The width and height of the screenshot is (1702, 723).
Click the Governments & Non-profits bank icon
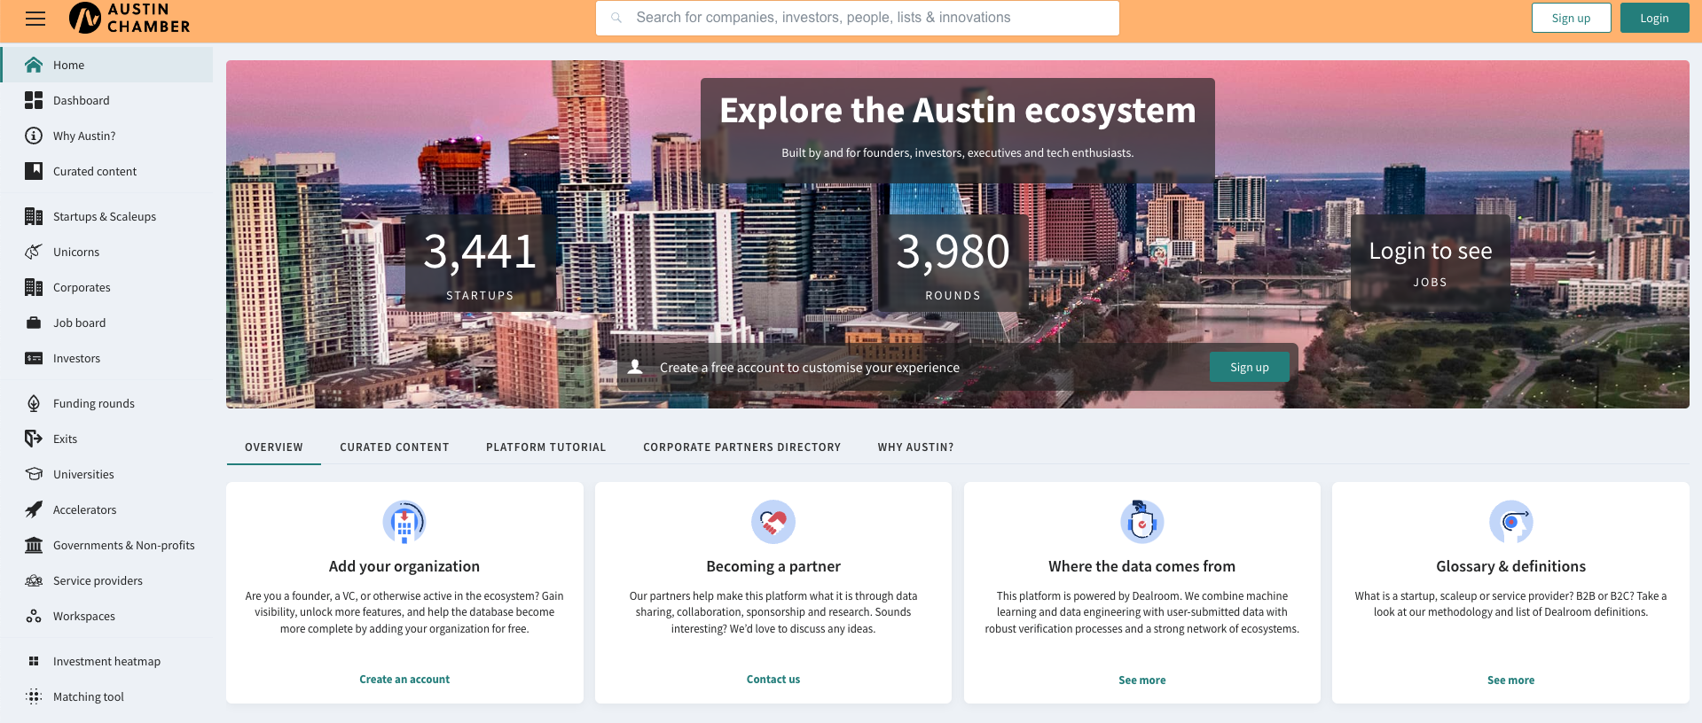pyautogui.click(x=34, y=545)
